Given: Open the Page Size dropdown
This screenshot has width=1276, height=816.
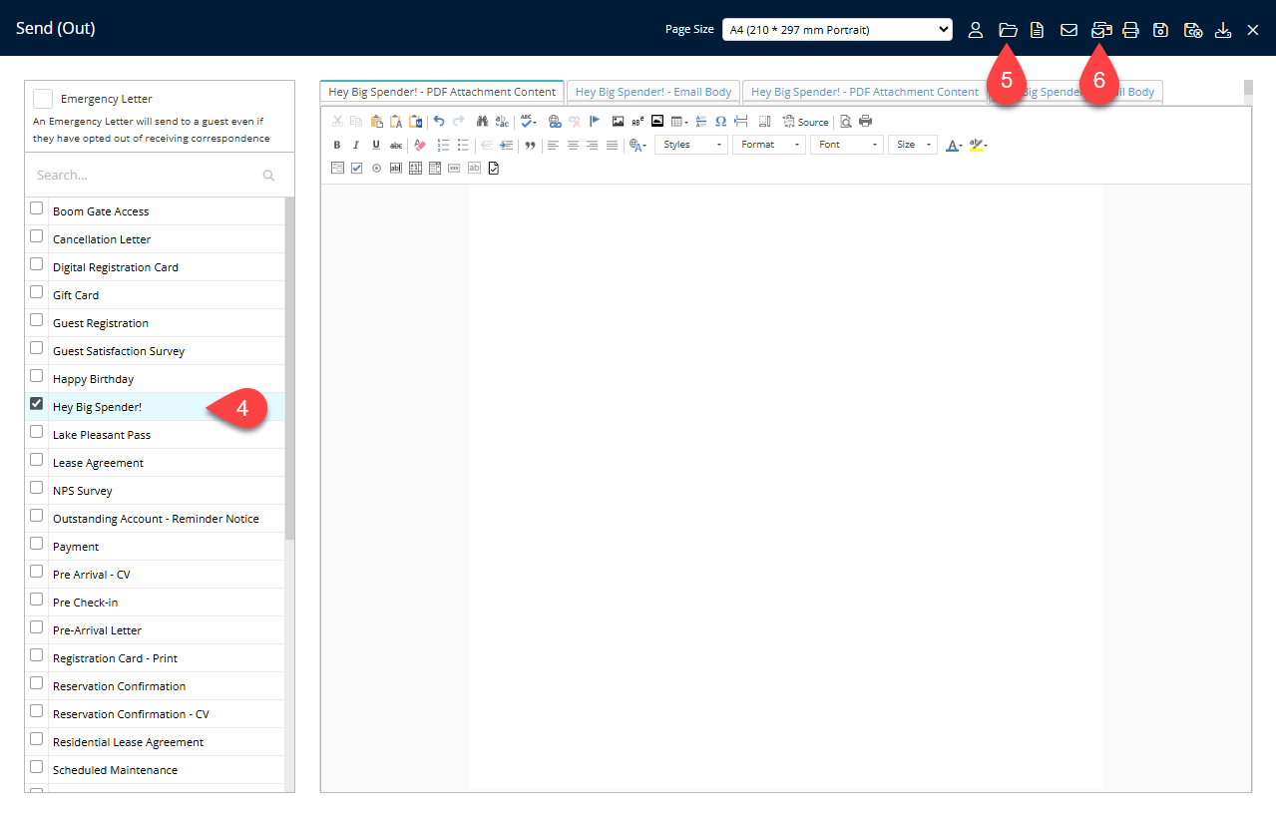Looking at the screenshot, I should 837,30.
